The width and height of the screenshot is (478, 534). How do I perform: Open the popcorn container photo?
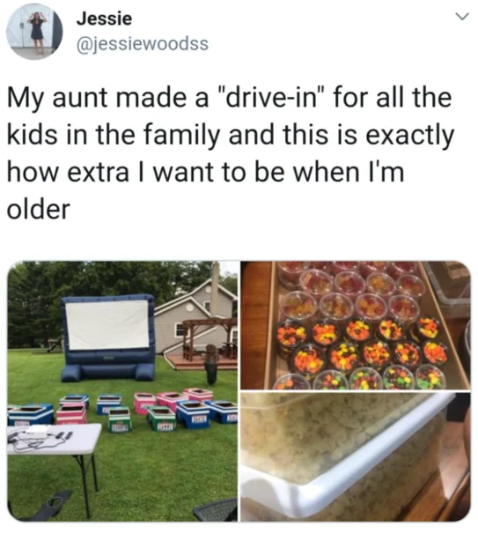(356, 456)
